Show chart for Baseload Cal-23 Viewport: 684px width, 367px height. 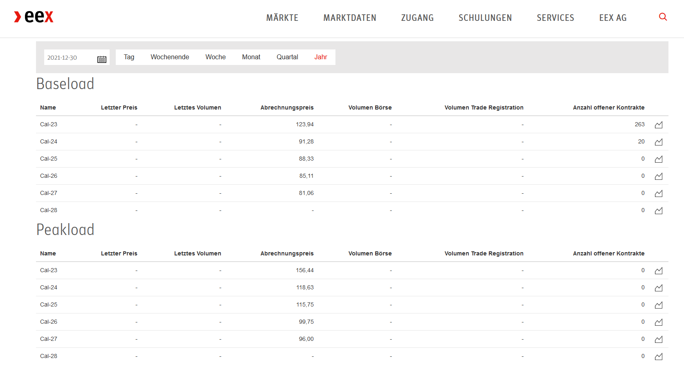point(659,125)
